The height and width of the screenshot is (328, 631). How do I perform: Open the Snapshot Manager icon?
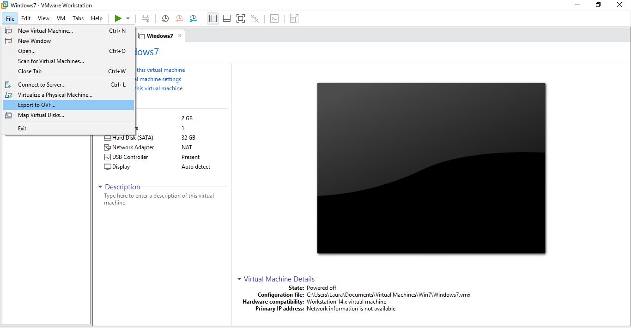193,18
